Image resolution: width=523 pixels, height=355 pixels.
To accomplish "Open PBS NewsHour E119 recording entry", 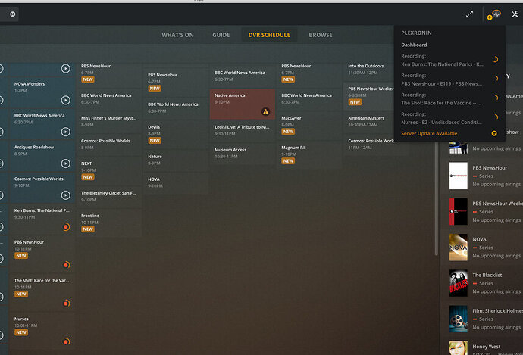I will click(449, 79).
